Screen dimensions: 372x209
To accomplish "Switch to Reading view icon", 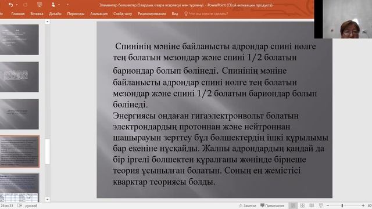I will pos(312,206).
